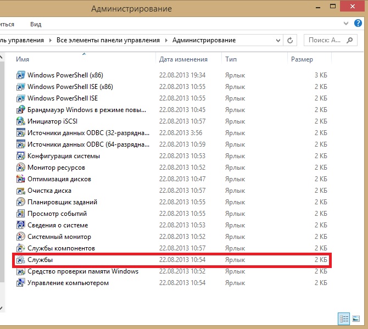The image size is (368, 329).
Task: Select Оптимизация дисков file name
Action: pyautogui.click(x=59, y=179)
